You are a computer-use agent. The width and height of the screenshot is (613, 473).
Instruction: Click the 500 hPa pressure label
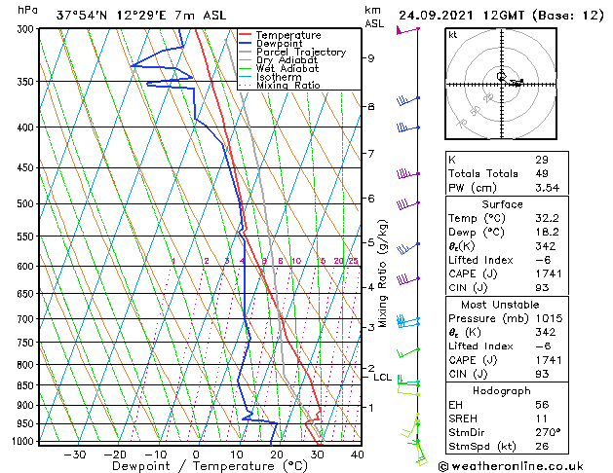[x=26, y=203]
